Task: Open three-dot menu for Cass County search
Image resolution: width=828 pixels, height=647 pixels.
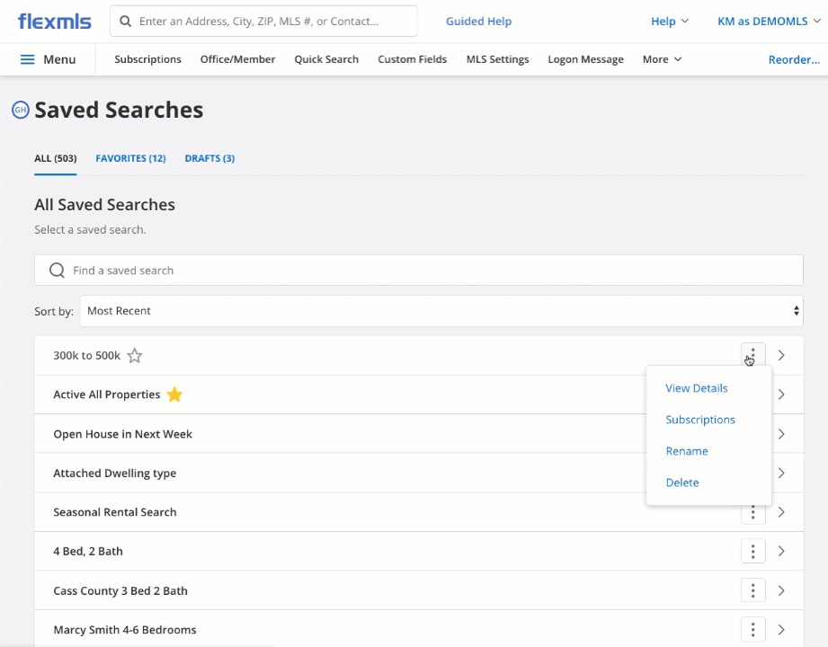Action: click(752, 590)
